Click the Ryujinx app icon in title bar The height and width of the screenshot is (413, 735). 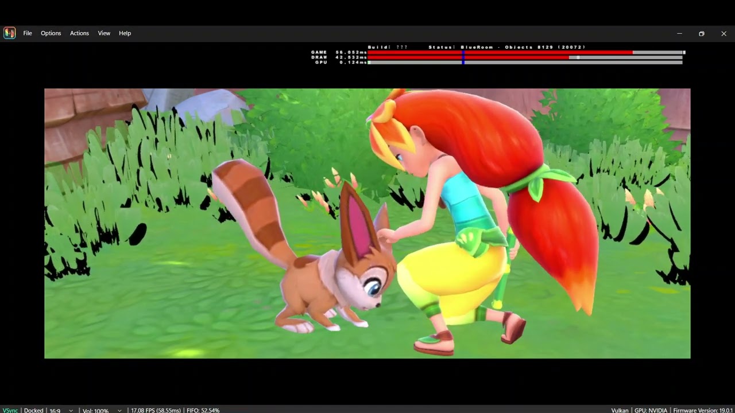9,33
